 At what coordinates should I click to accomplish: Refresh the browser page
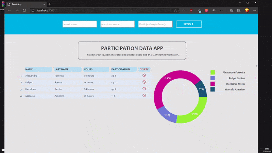[x=24, y=11]
